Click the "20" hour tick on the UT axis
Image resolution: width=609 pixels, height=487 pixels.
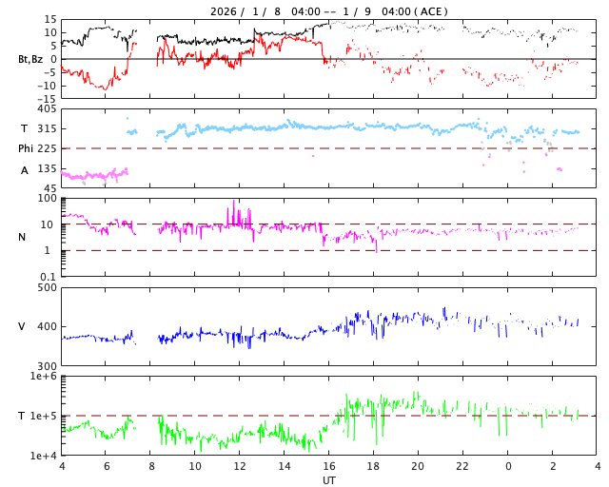point(418,466)
